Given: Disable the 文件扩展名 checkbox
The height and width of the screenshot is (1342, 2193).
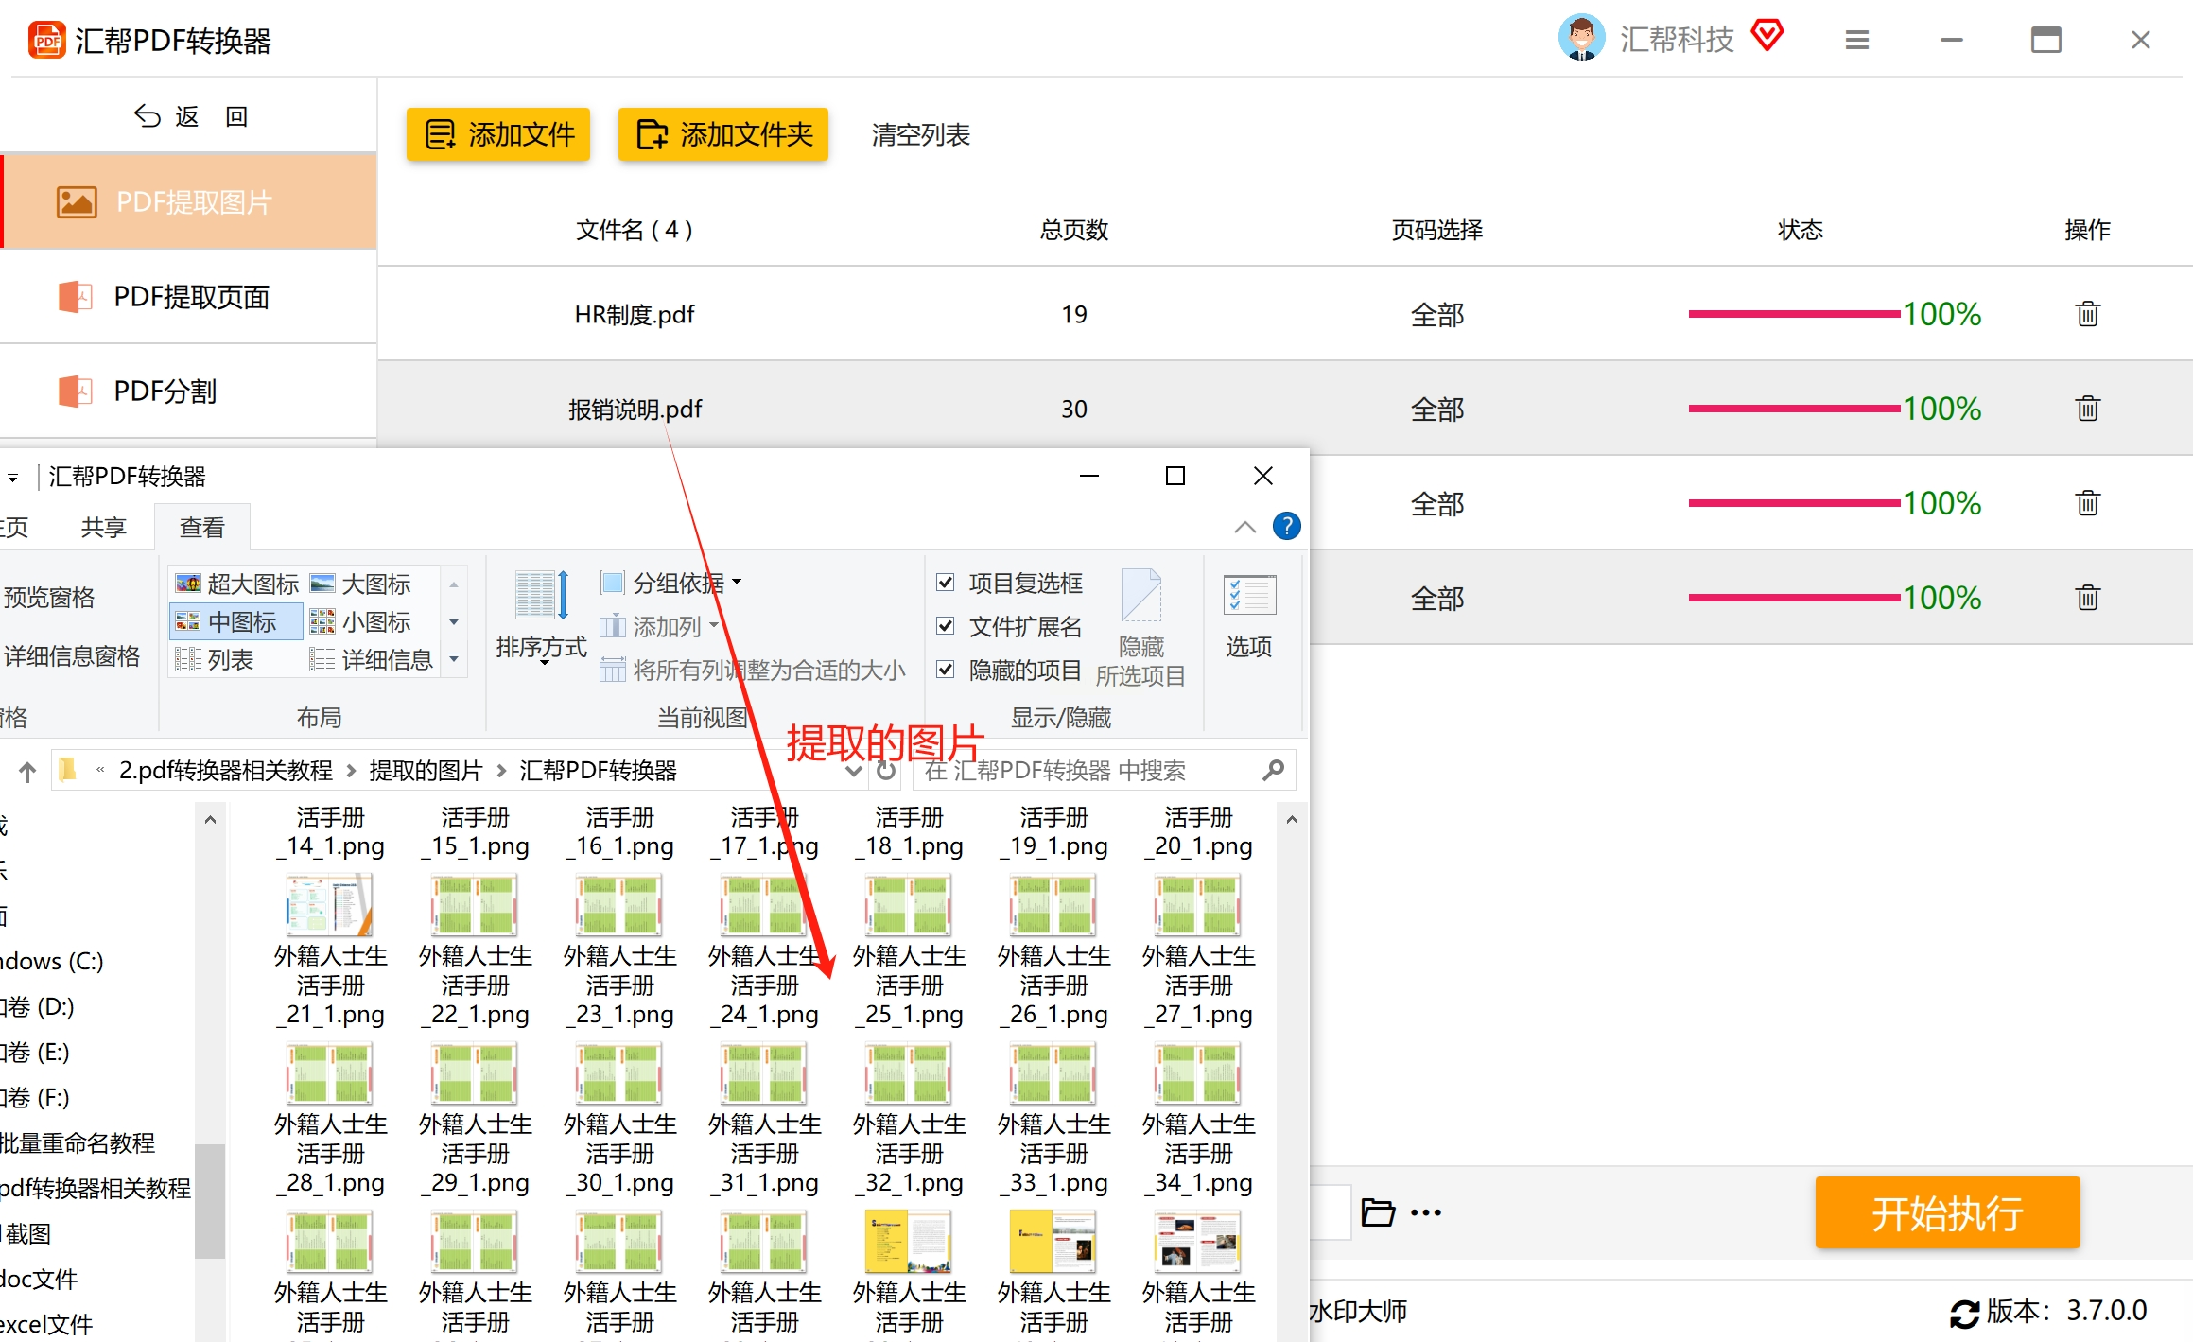Looking at the screenshot, I should click(x=945, y=626).
